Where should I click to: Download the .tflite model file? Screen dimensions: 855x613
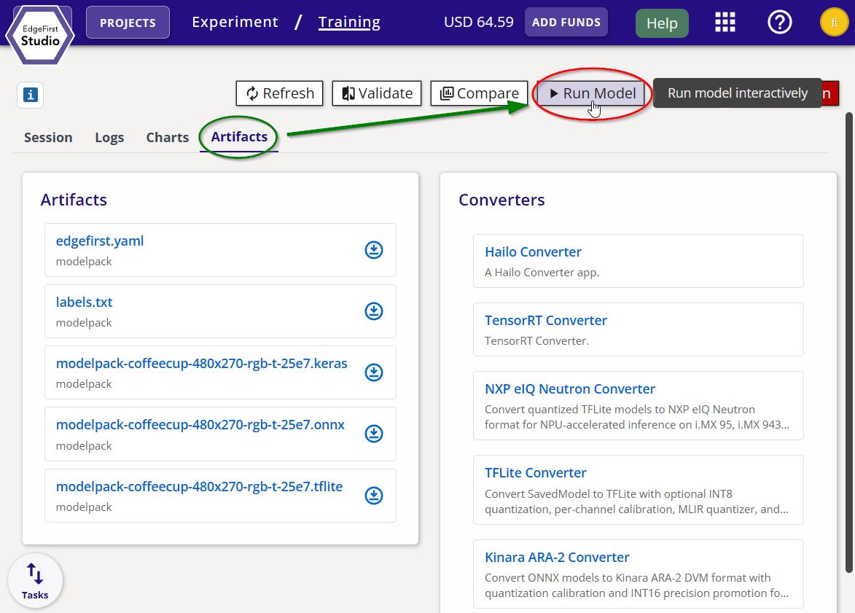[x=373, y=496]
